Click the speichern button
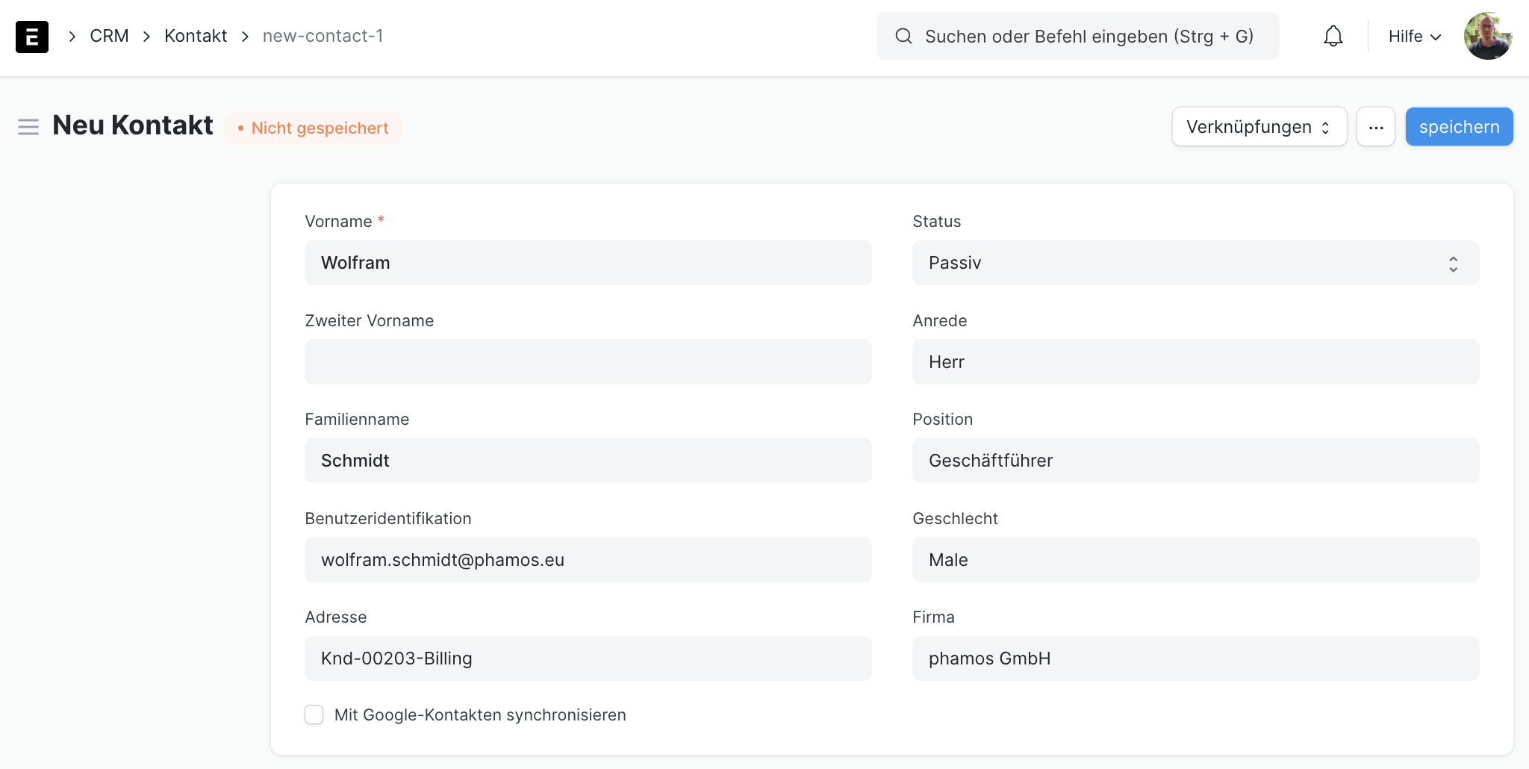 point(1458,127)
